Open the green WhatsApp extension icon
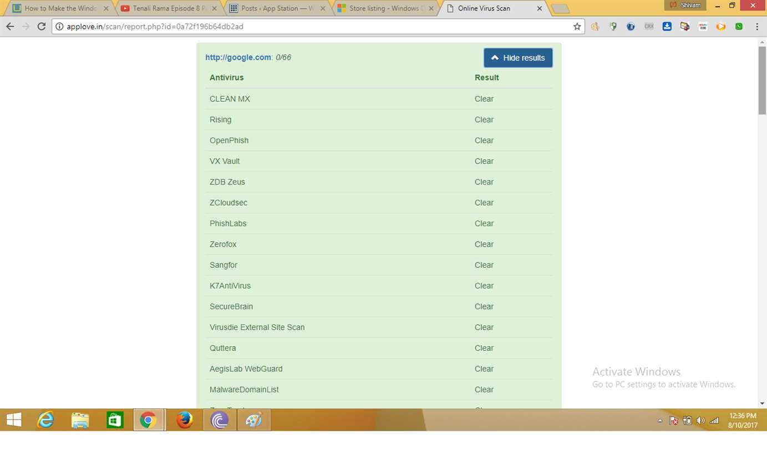The height and width of the screenshot is (449, 767). [x=739, y=26]
